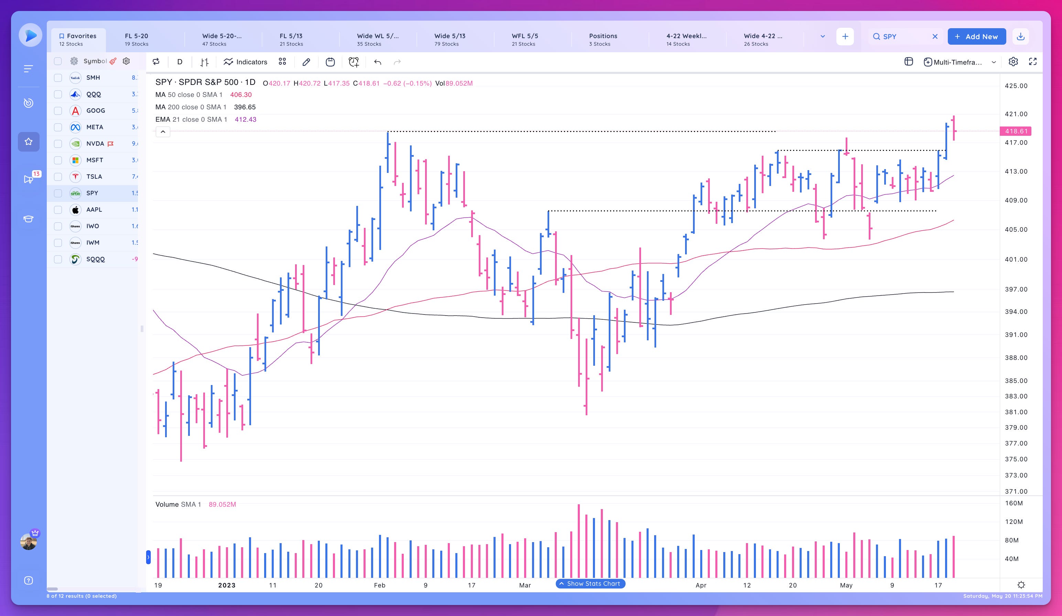Click the download icon button
Viewport: 1062px width, 616px height.
[1021, 37]
